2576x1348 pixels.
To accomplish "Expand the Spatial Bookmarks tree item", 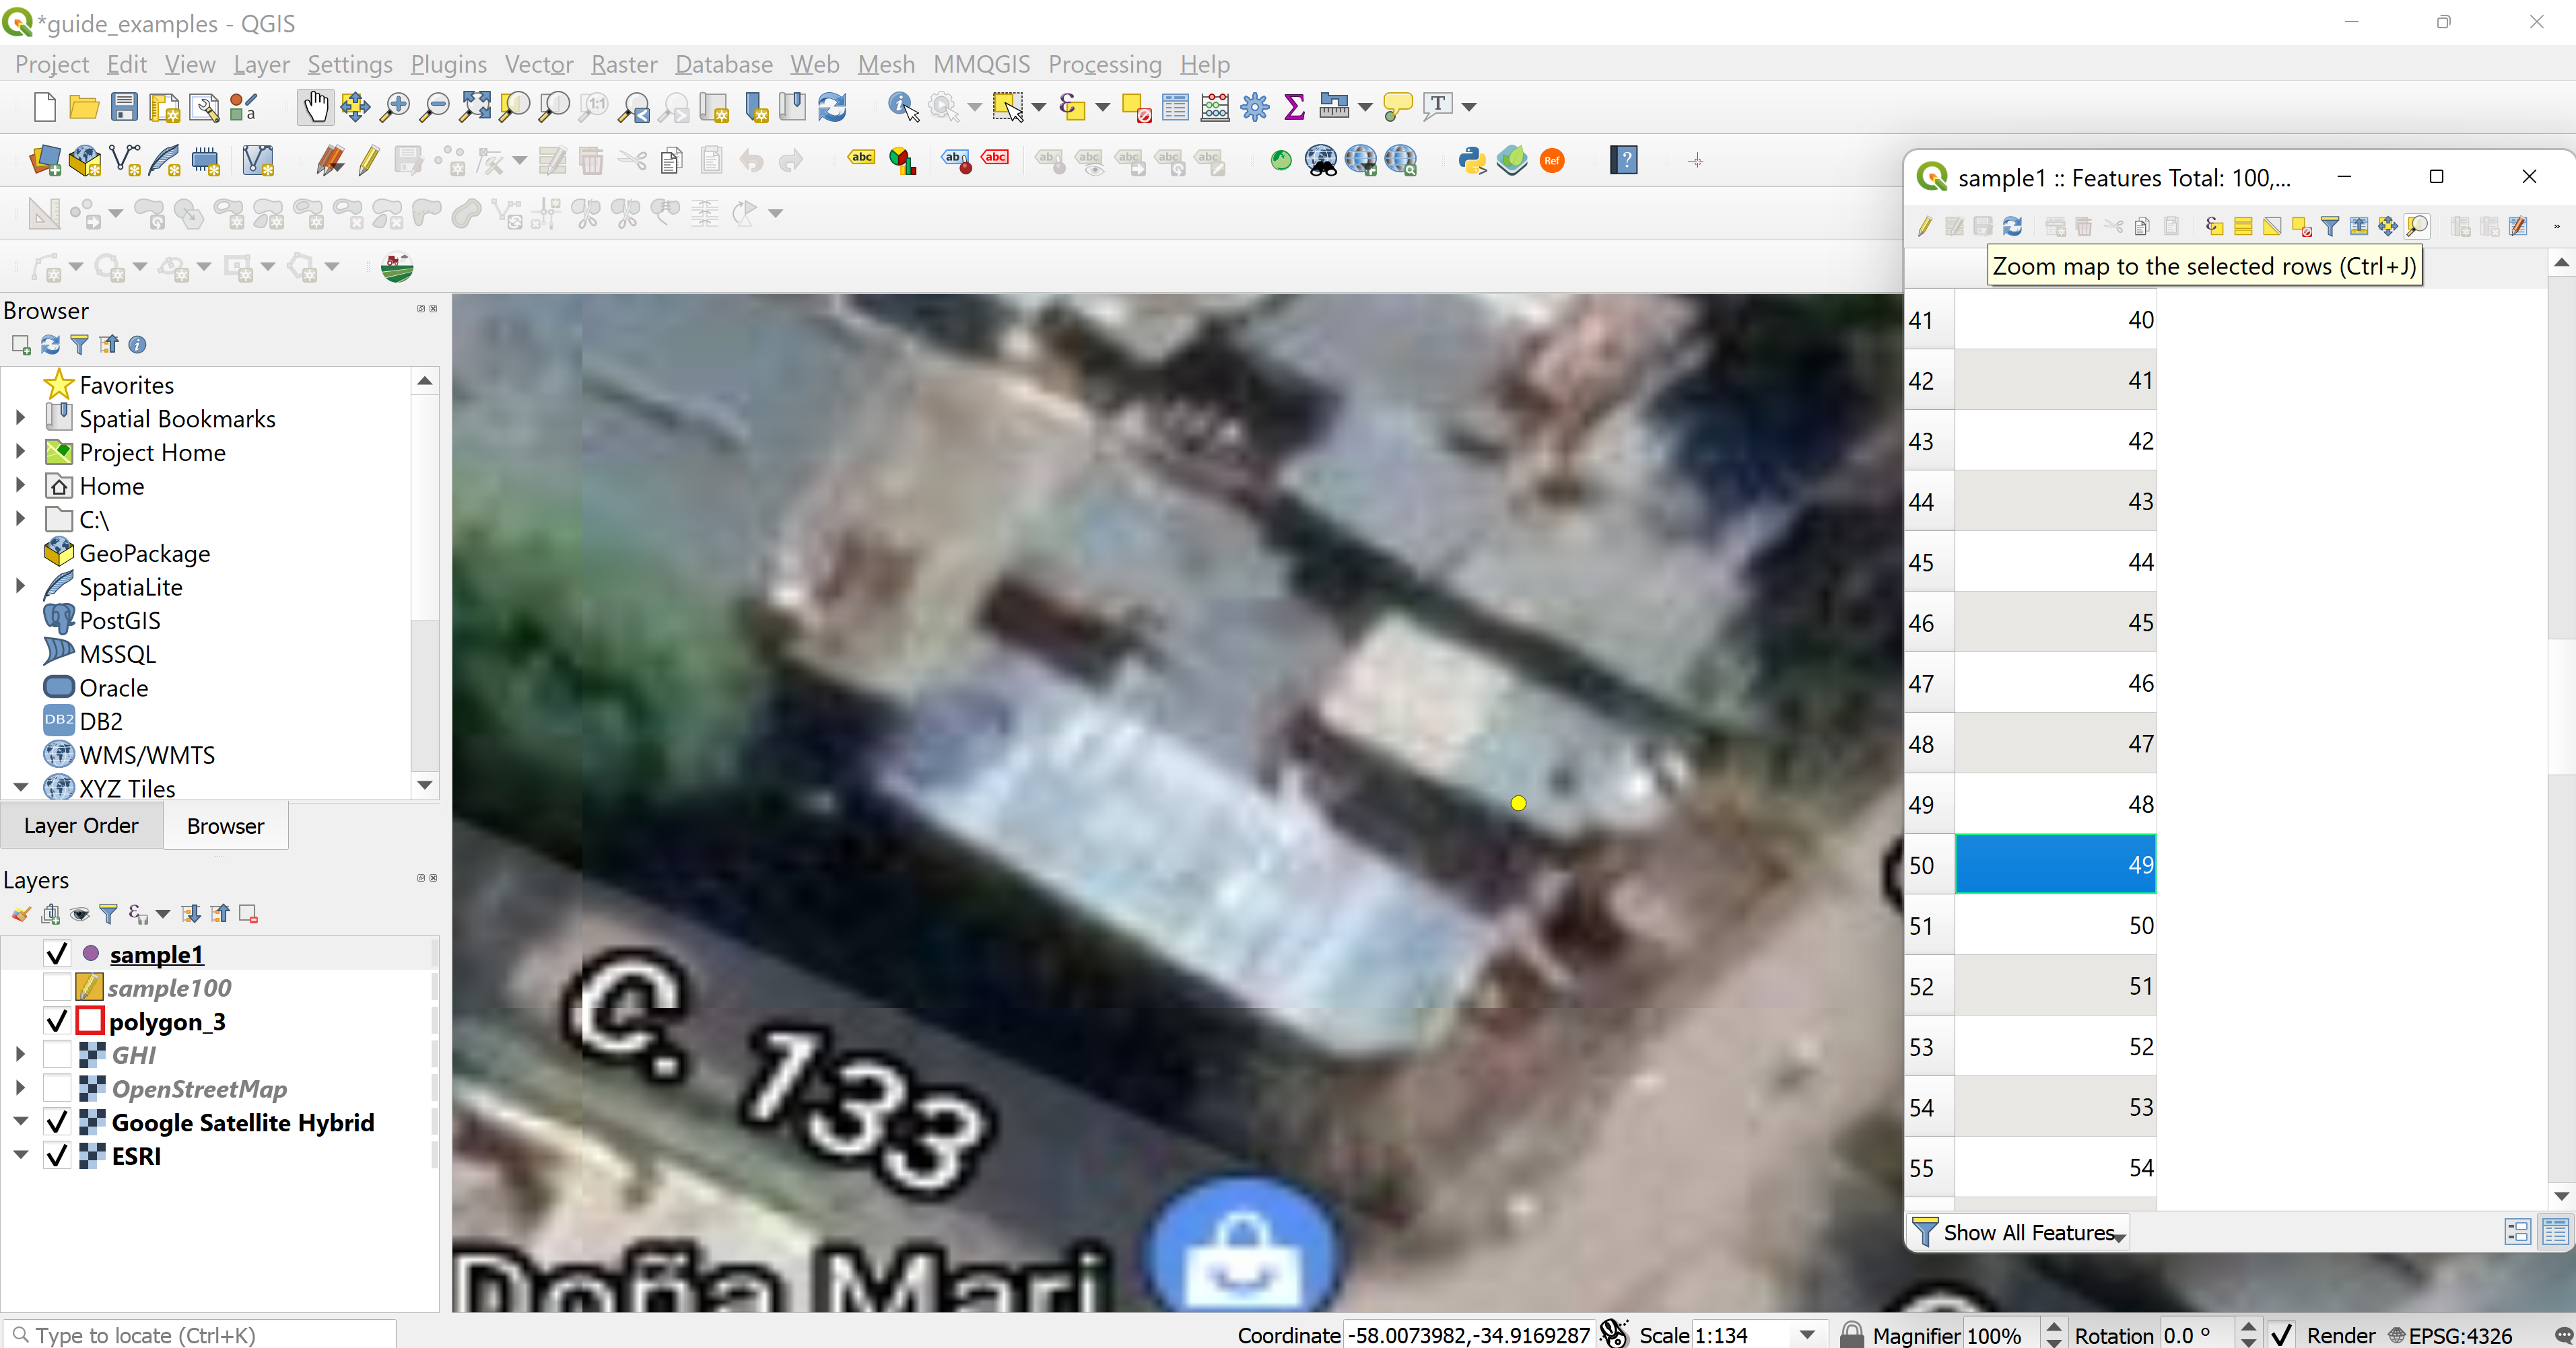I will (x=20, y=419).
